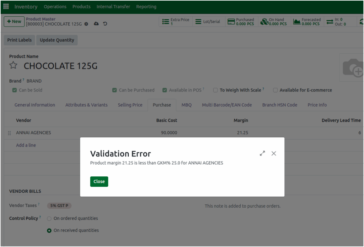Viewport: 364px width, 247px height.
Task: Open the apps grid menu
Action: click(x=6, y=6)
